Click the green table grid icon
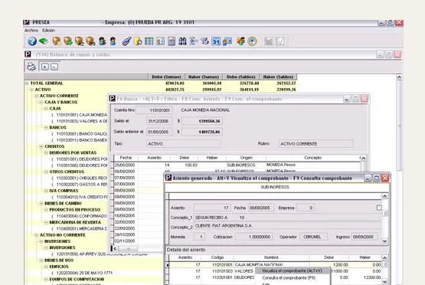 pos(149,41)
